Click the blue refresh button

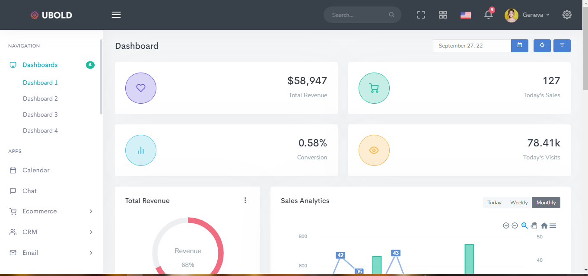(542, 45)
